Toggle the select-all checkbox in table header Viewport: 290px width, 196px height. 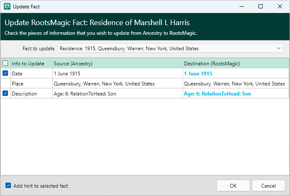tap(5, 63)
